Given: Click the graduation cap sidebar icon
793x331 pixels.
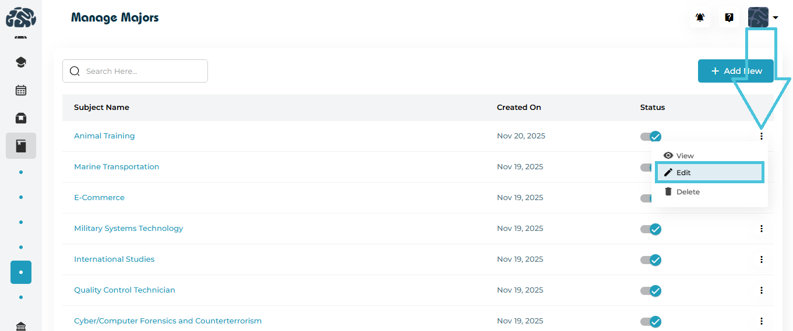Looking at the screenshot, I should (21, 62).
